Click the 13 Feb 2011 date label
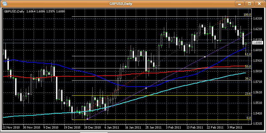This screenshot has width=266, height=133. tap(194, 127)
